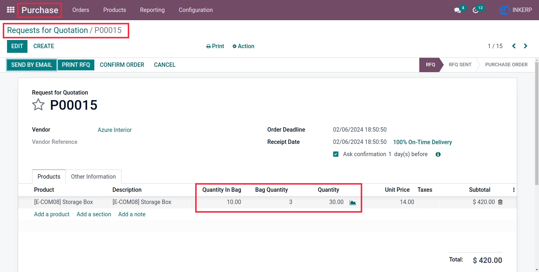Open the Products menu in top bar

[114, 10]
